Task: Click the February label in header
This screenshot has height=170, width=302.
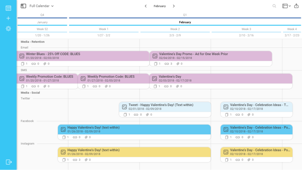Action: (160, 6)
